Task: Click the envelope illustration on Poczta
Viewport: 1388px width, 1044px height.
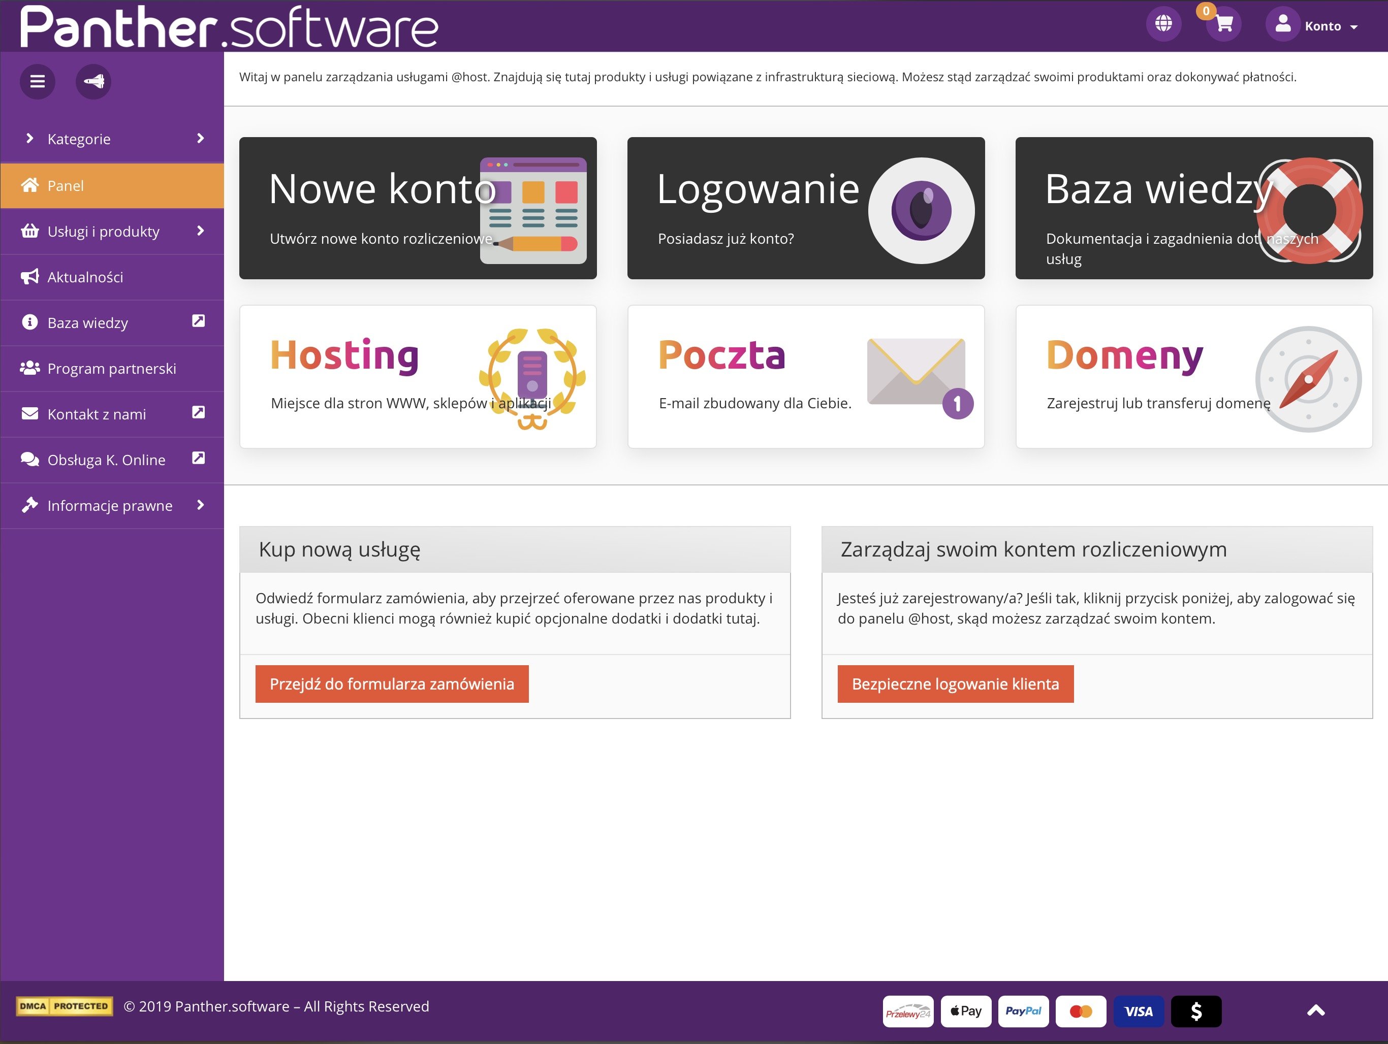Action: [x=921, y=379]
